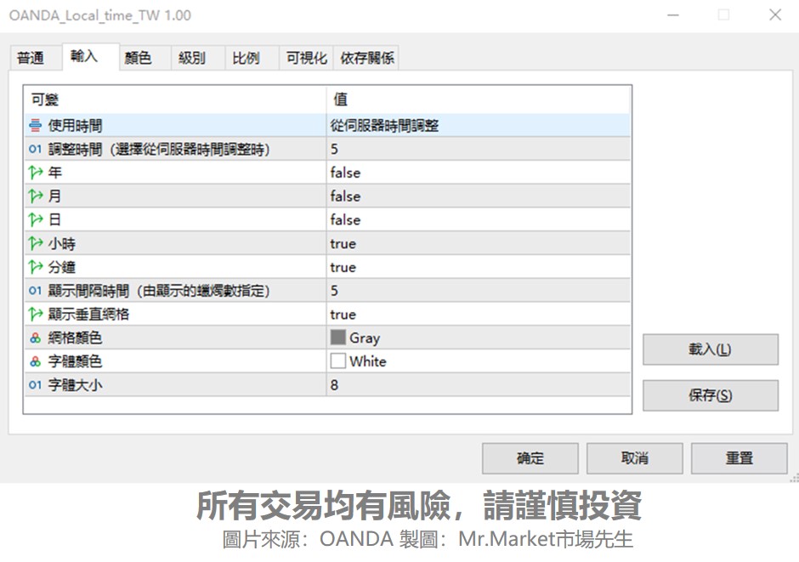The width and height of the screenshot is (799, 562).
Task: Click the enum icon beside 使用時間
Action: pyautogui.click(x=35, y=125)
